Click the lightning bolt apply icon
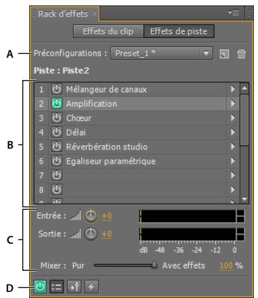This screenshot has height=298, width=258. point(91,286)
